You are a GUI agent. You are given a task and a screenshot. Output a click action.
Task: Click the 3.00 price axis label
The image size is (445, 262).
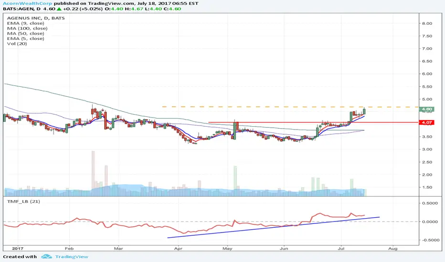coord(427,149)
